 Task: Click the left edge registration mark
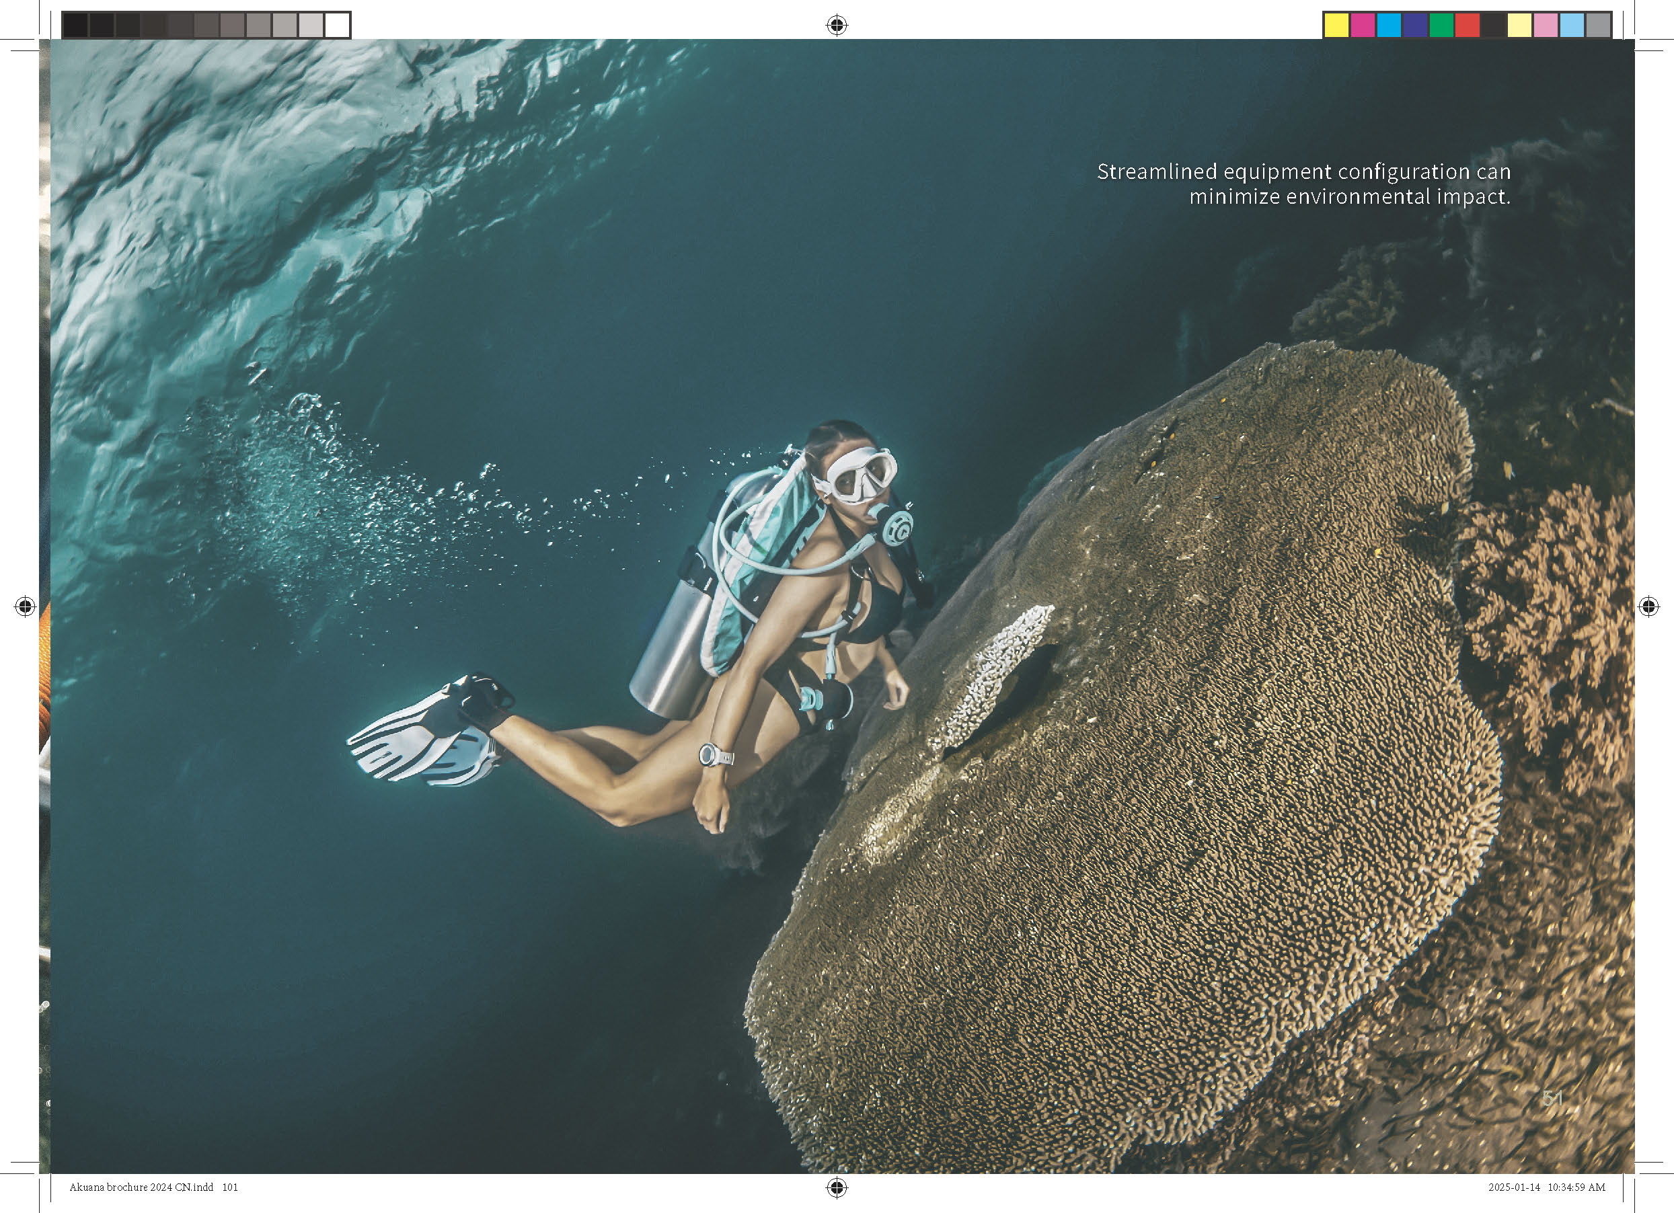tap(25, 606)
